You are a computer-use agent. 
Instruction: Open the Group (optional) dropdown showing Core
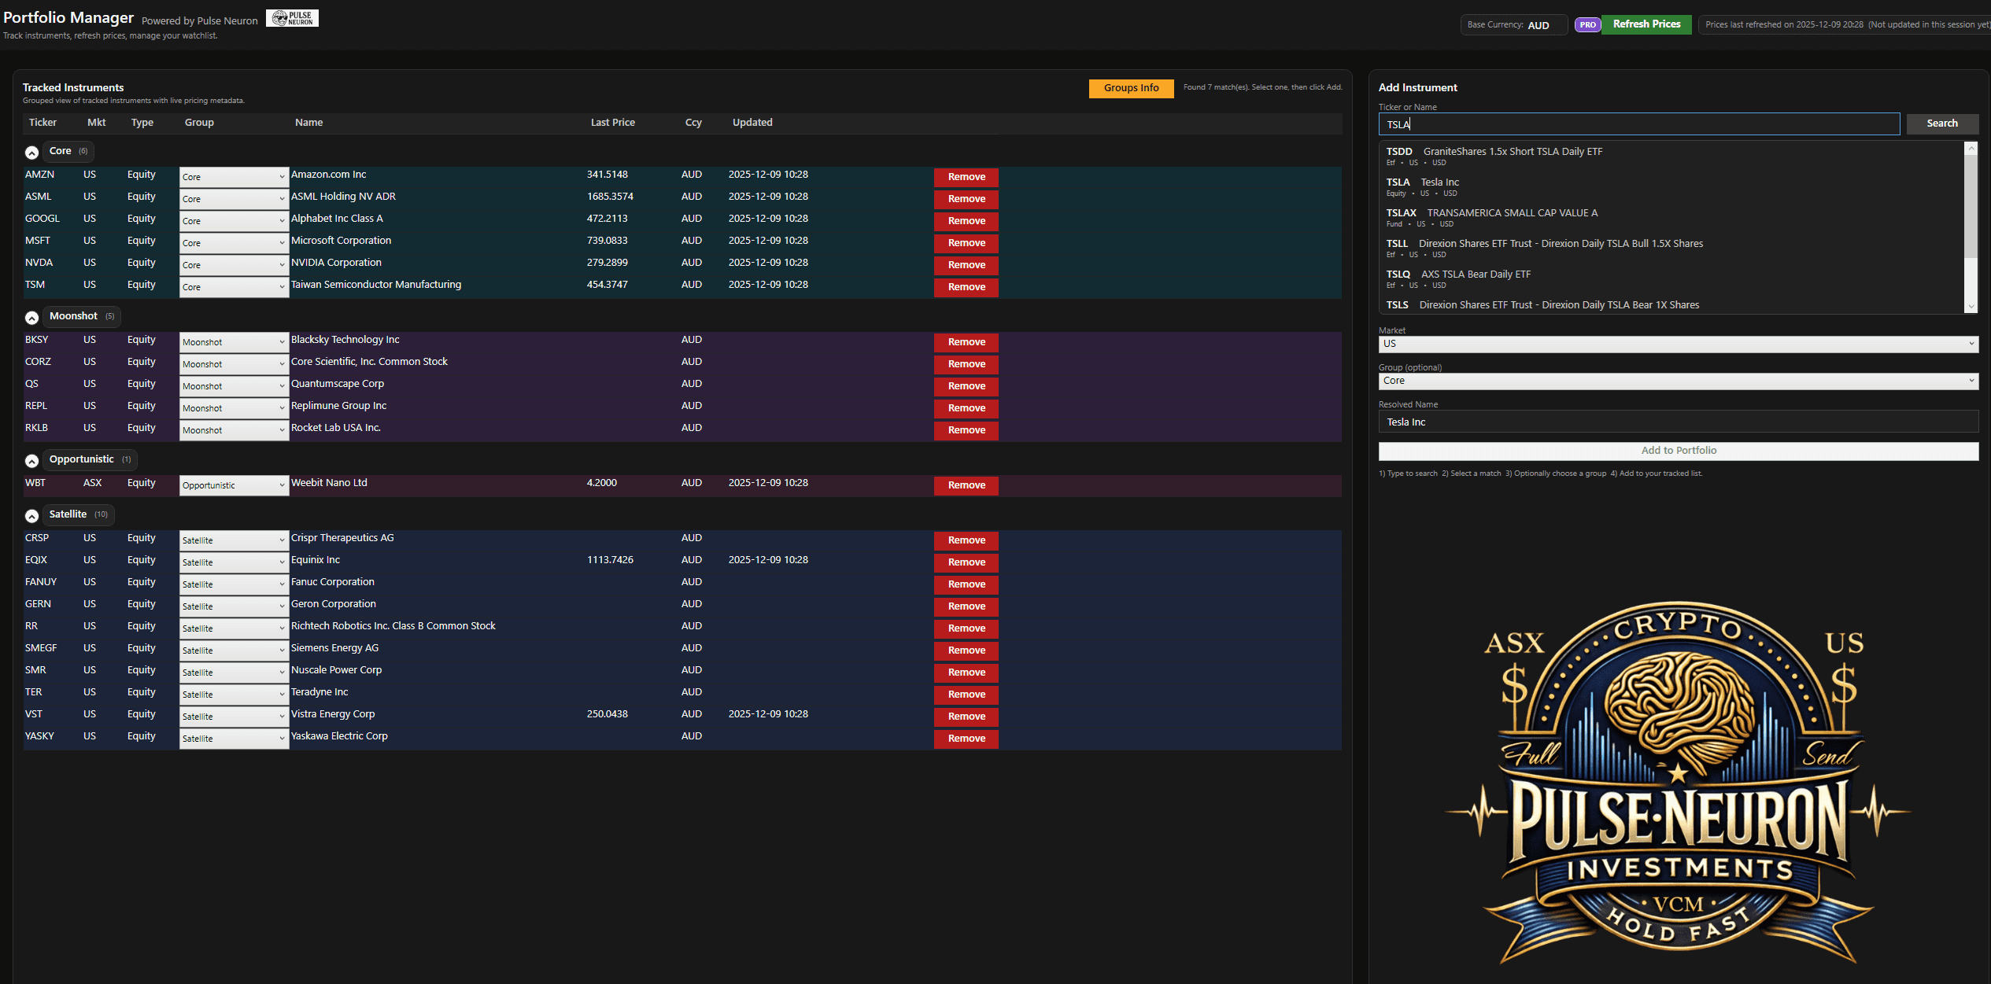click(x=1678, y=381)
